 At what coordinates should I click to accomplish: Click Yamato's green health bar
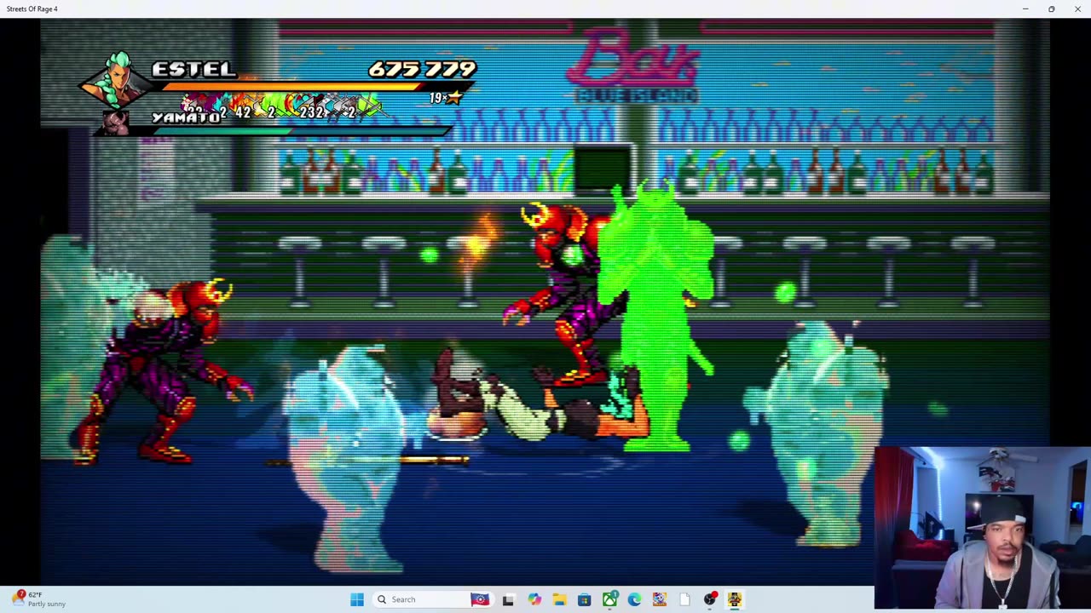coord(303,130)
